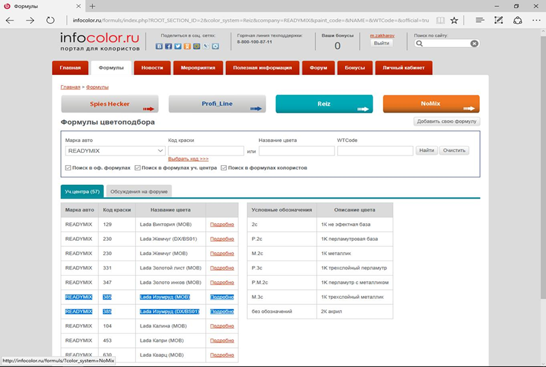Open the m.zakharov profile link

click(382, 35)
